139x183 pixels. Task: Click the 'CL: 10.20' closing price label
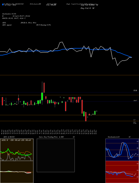pyautogui.click(x=51, y=5)
